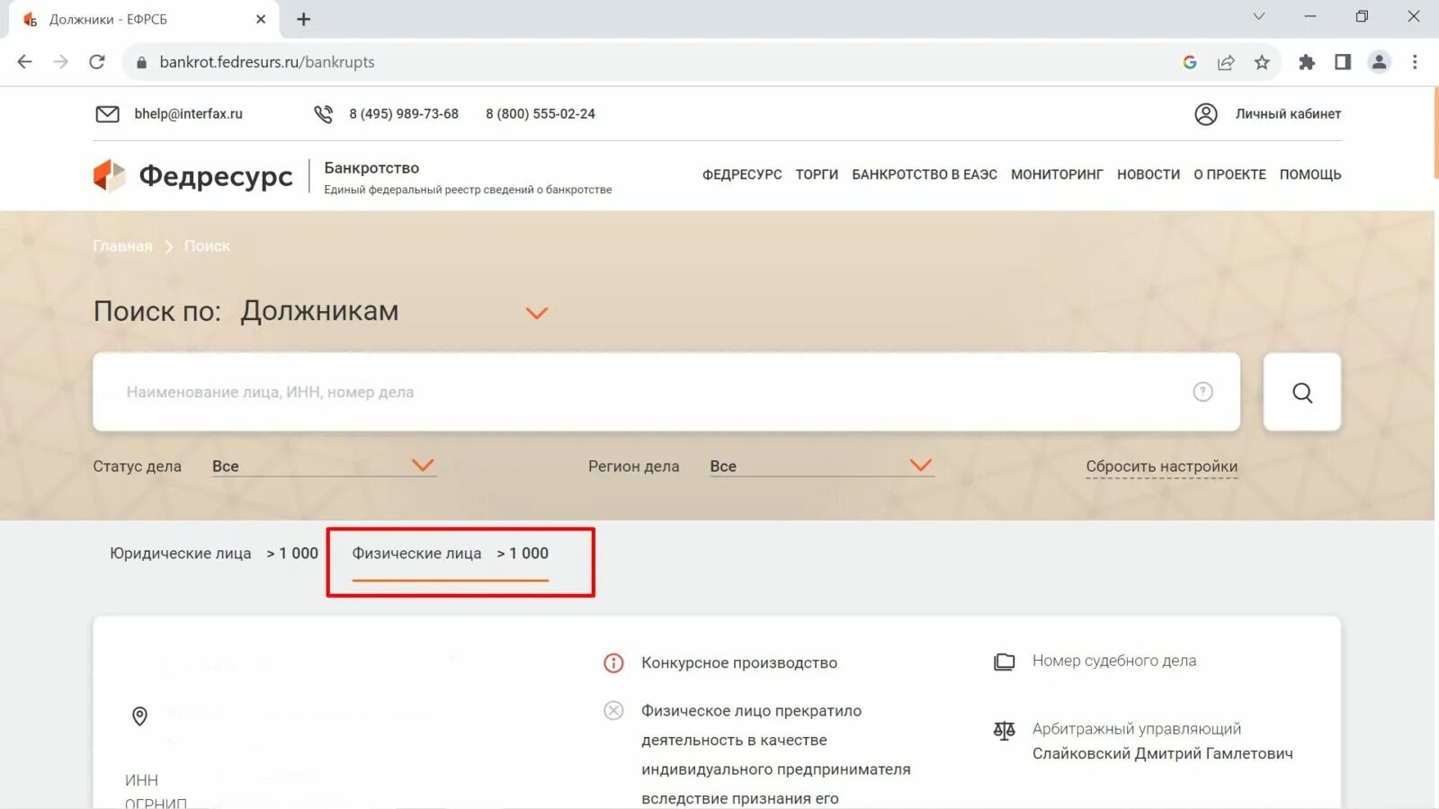Open Google icon in address bar
This screenshot has width=1439, height=809.
tap(1190, 62)
